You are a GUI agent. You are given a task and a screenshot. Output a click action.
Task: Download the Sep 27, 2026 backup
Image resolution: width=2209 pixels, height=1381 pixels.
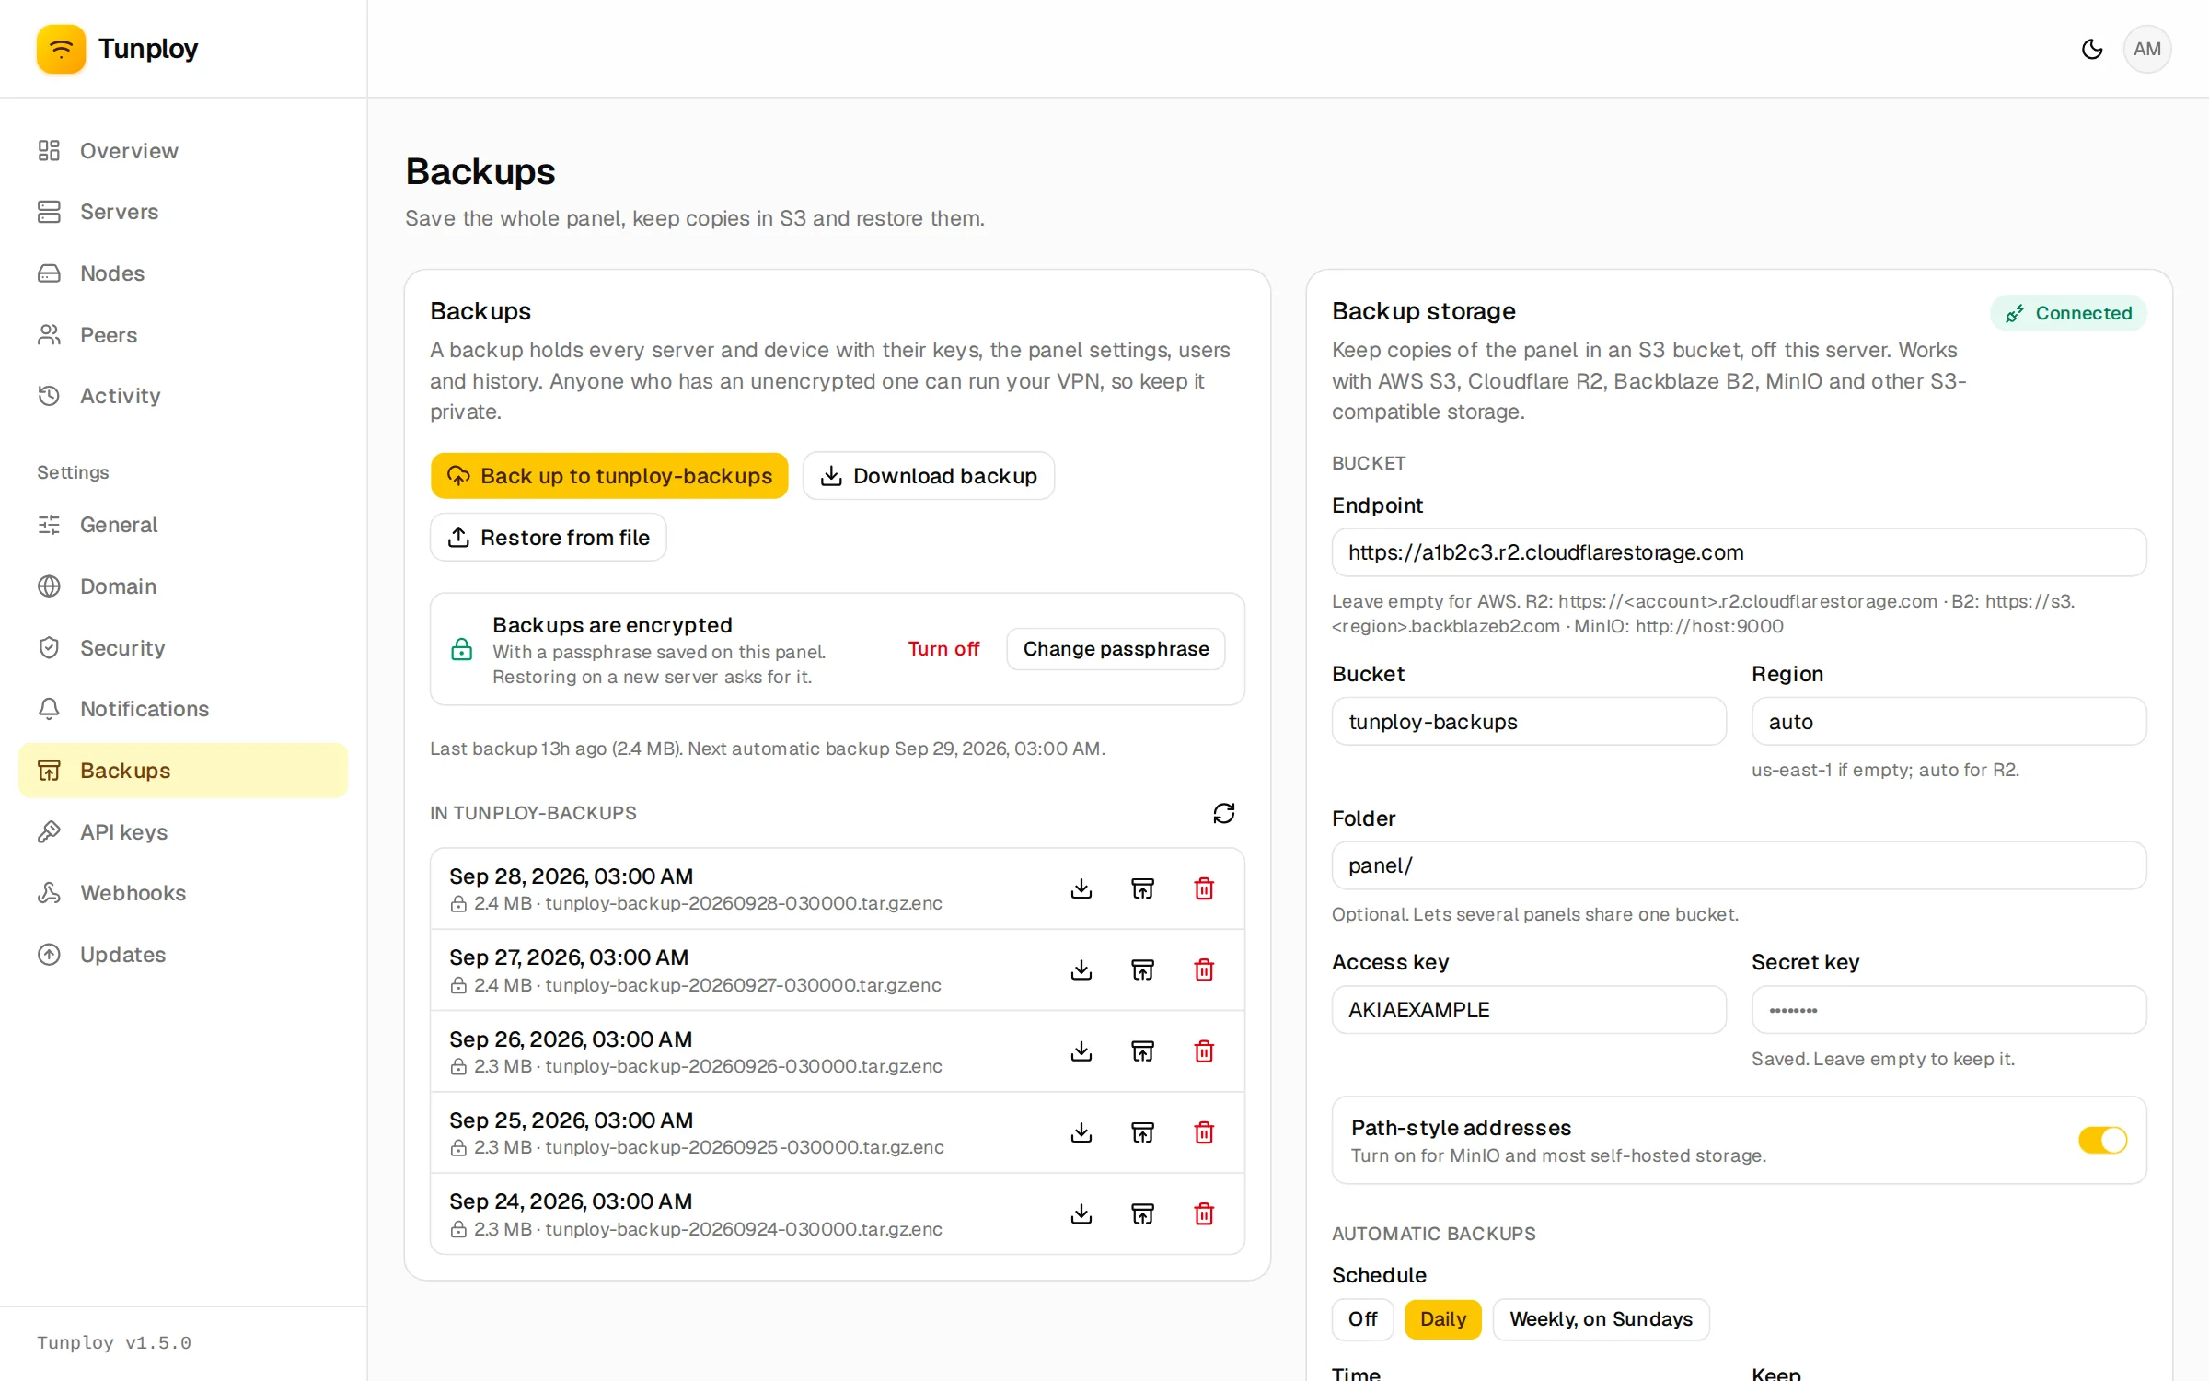click(1081, 969)
